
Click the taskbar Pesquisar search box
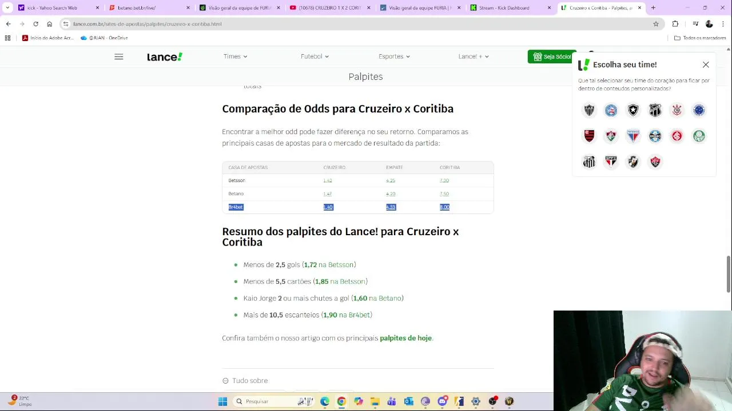click(x=273, y=401)
